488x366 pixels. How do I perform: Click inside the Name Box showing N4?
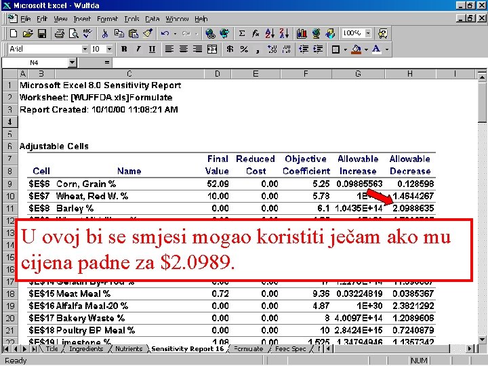[35, 63]
